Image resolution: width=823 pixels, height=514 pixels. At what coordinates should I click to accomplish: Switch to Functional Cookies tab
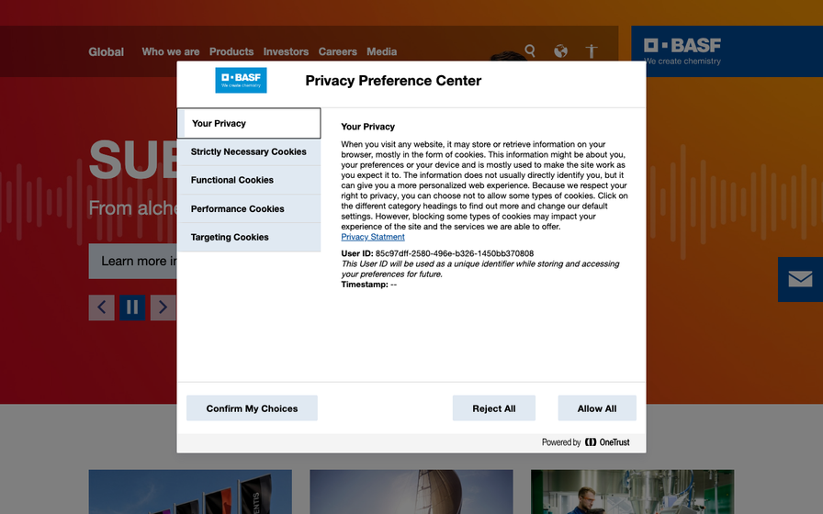249,180
